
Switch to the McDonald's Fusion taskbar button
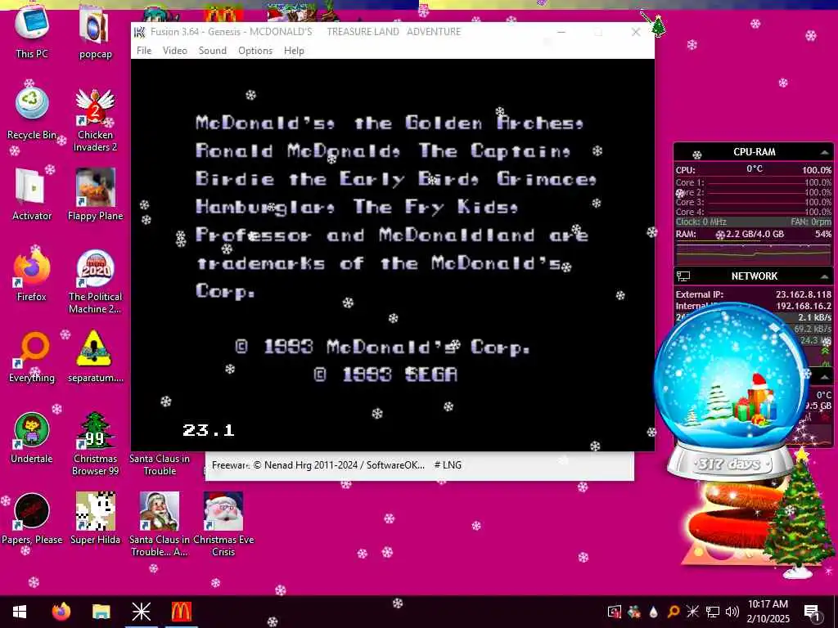click(181, 612)
